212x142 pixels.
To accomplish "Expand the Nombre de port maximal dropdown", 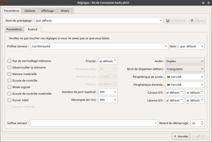I will pos(108,92).
